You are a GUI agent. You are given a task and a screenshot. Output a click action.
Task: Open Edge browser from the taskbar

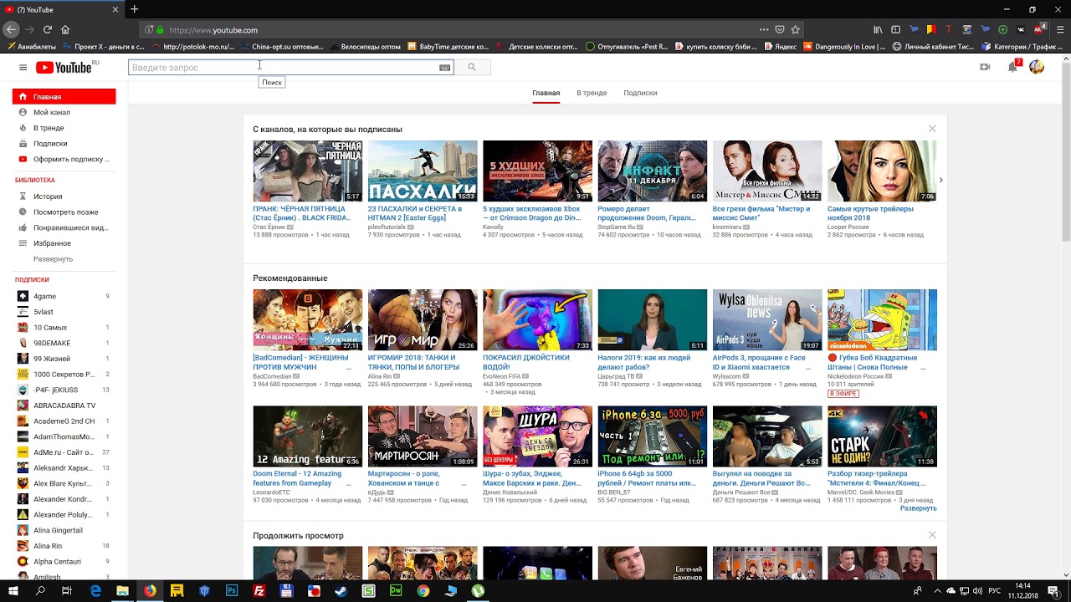click(95, 590)
